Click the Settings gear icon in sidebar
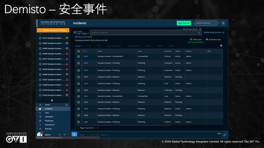 pos(40,129)
